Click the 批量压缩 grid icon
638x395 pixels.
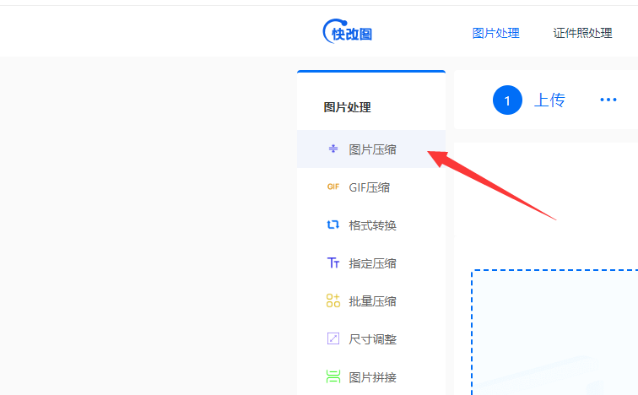(x=333, y=300)
